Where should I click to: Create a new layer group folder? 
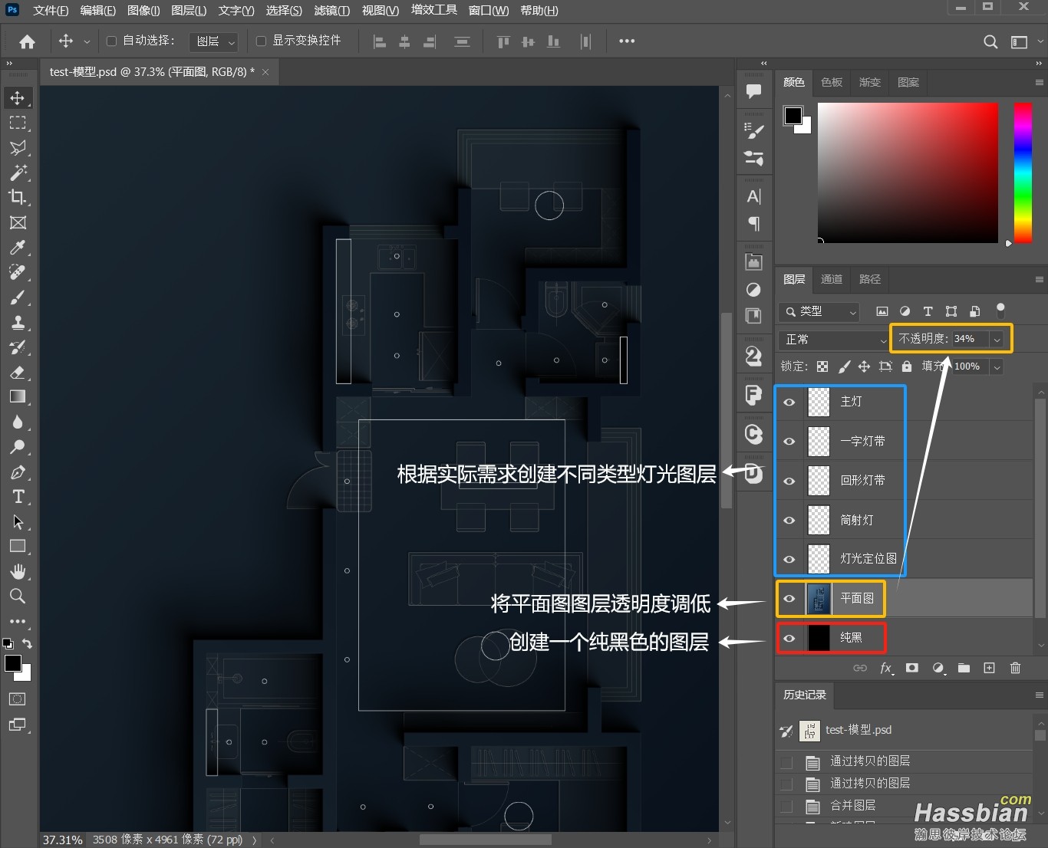964,668
